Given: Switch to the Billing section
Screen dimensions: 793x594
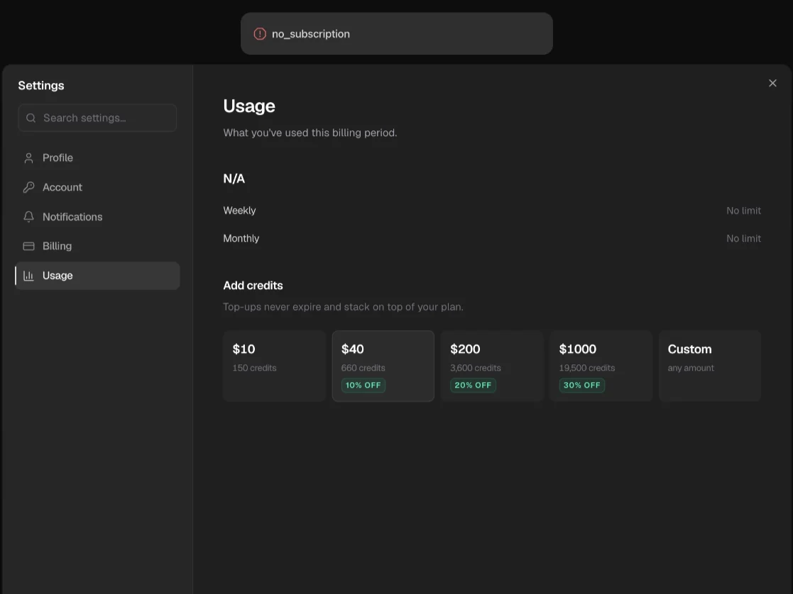Looking at the screenshot, I should click(x=97, y=246).
